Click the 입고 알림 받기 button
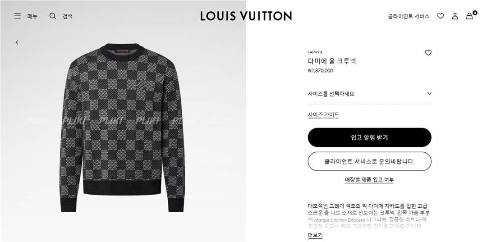 (370, 137)
